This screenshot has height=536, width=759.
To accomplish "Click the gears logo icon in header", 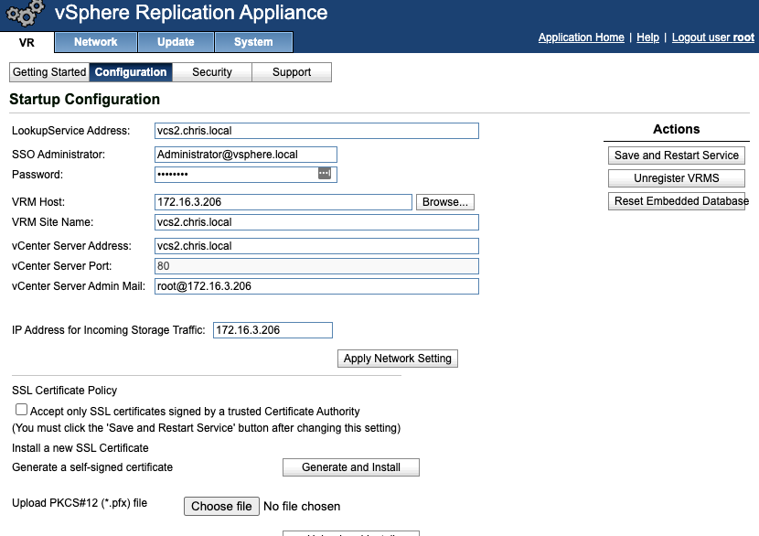I will (26, 13).
